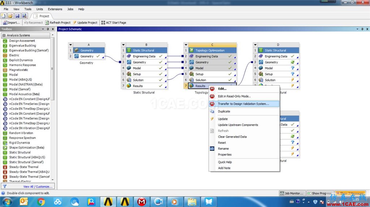Select Design Assessment in Toolbox
The width and height of the screenshot is (370, 207).
[x=22, y=41]
